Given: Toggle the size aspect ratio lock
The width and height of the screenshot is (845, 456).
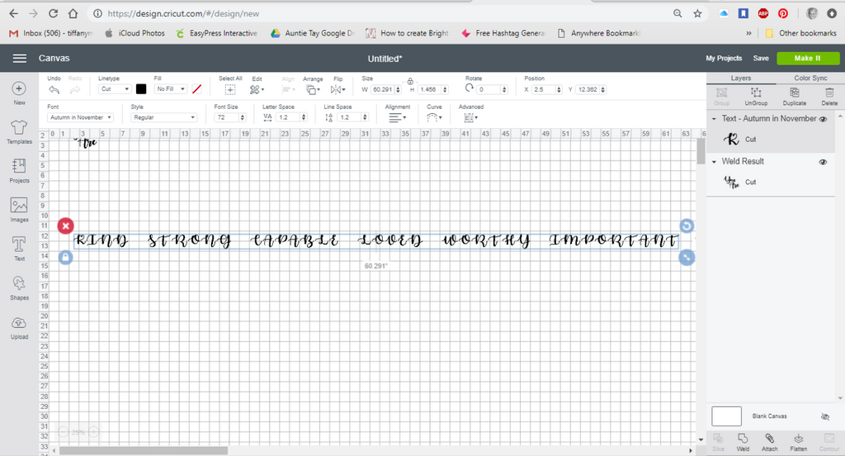Looking at the screenshot, I should click(x=410, y=81).
